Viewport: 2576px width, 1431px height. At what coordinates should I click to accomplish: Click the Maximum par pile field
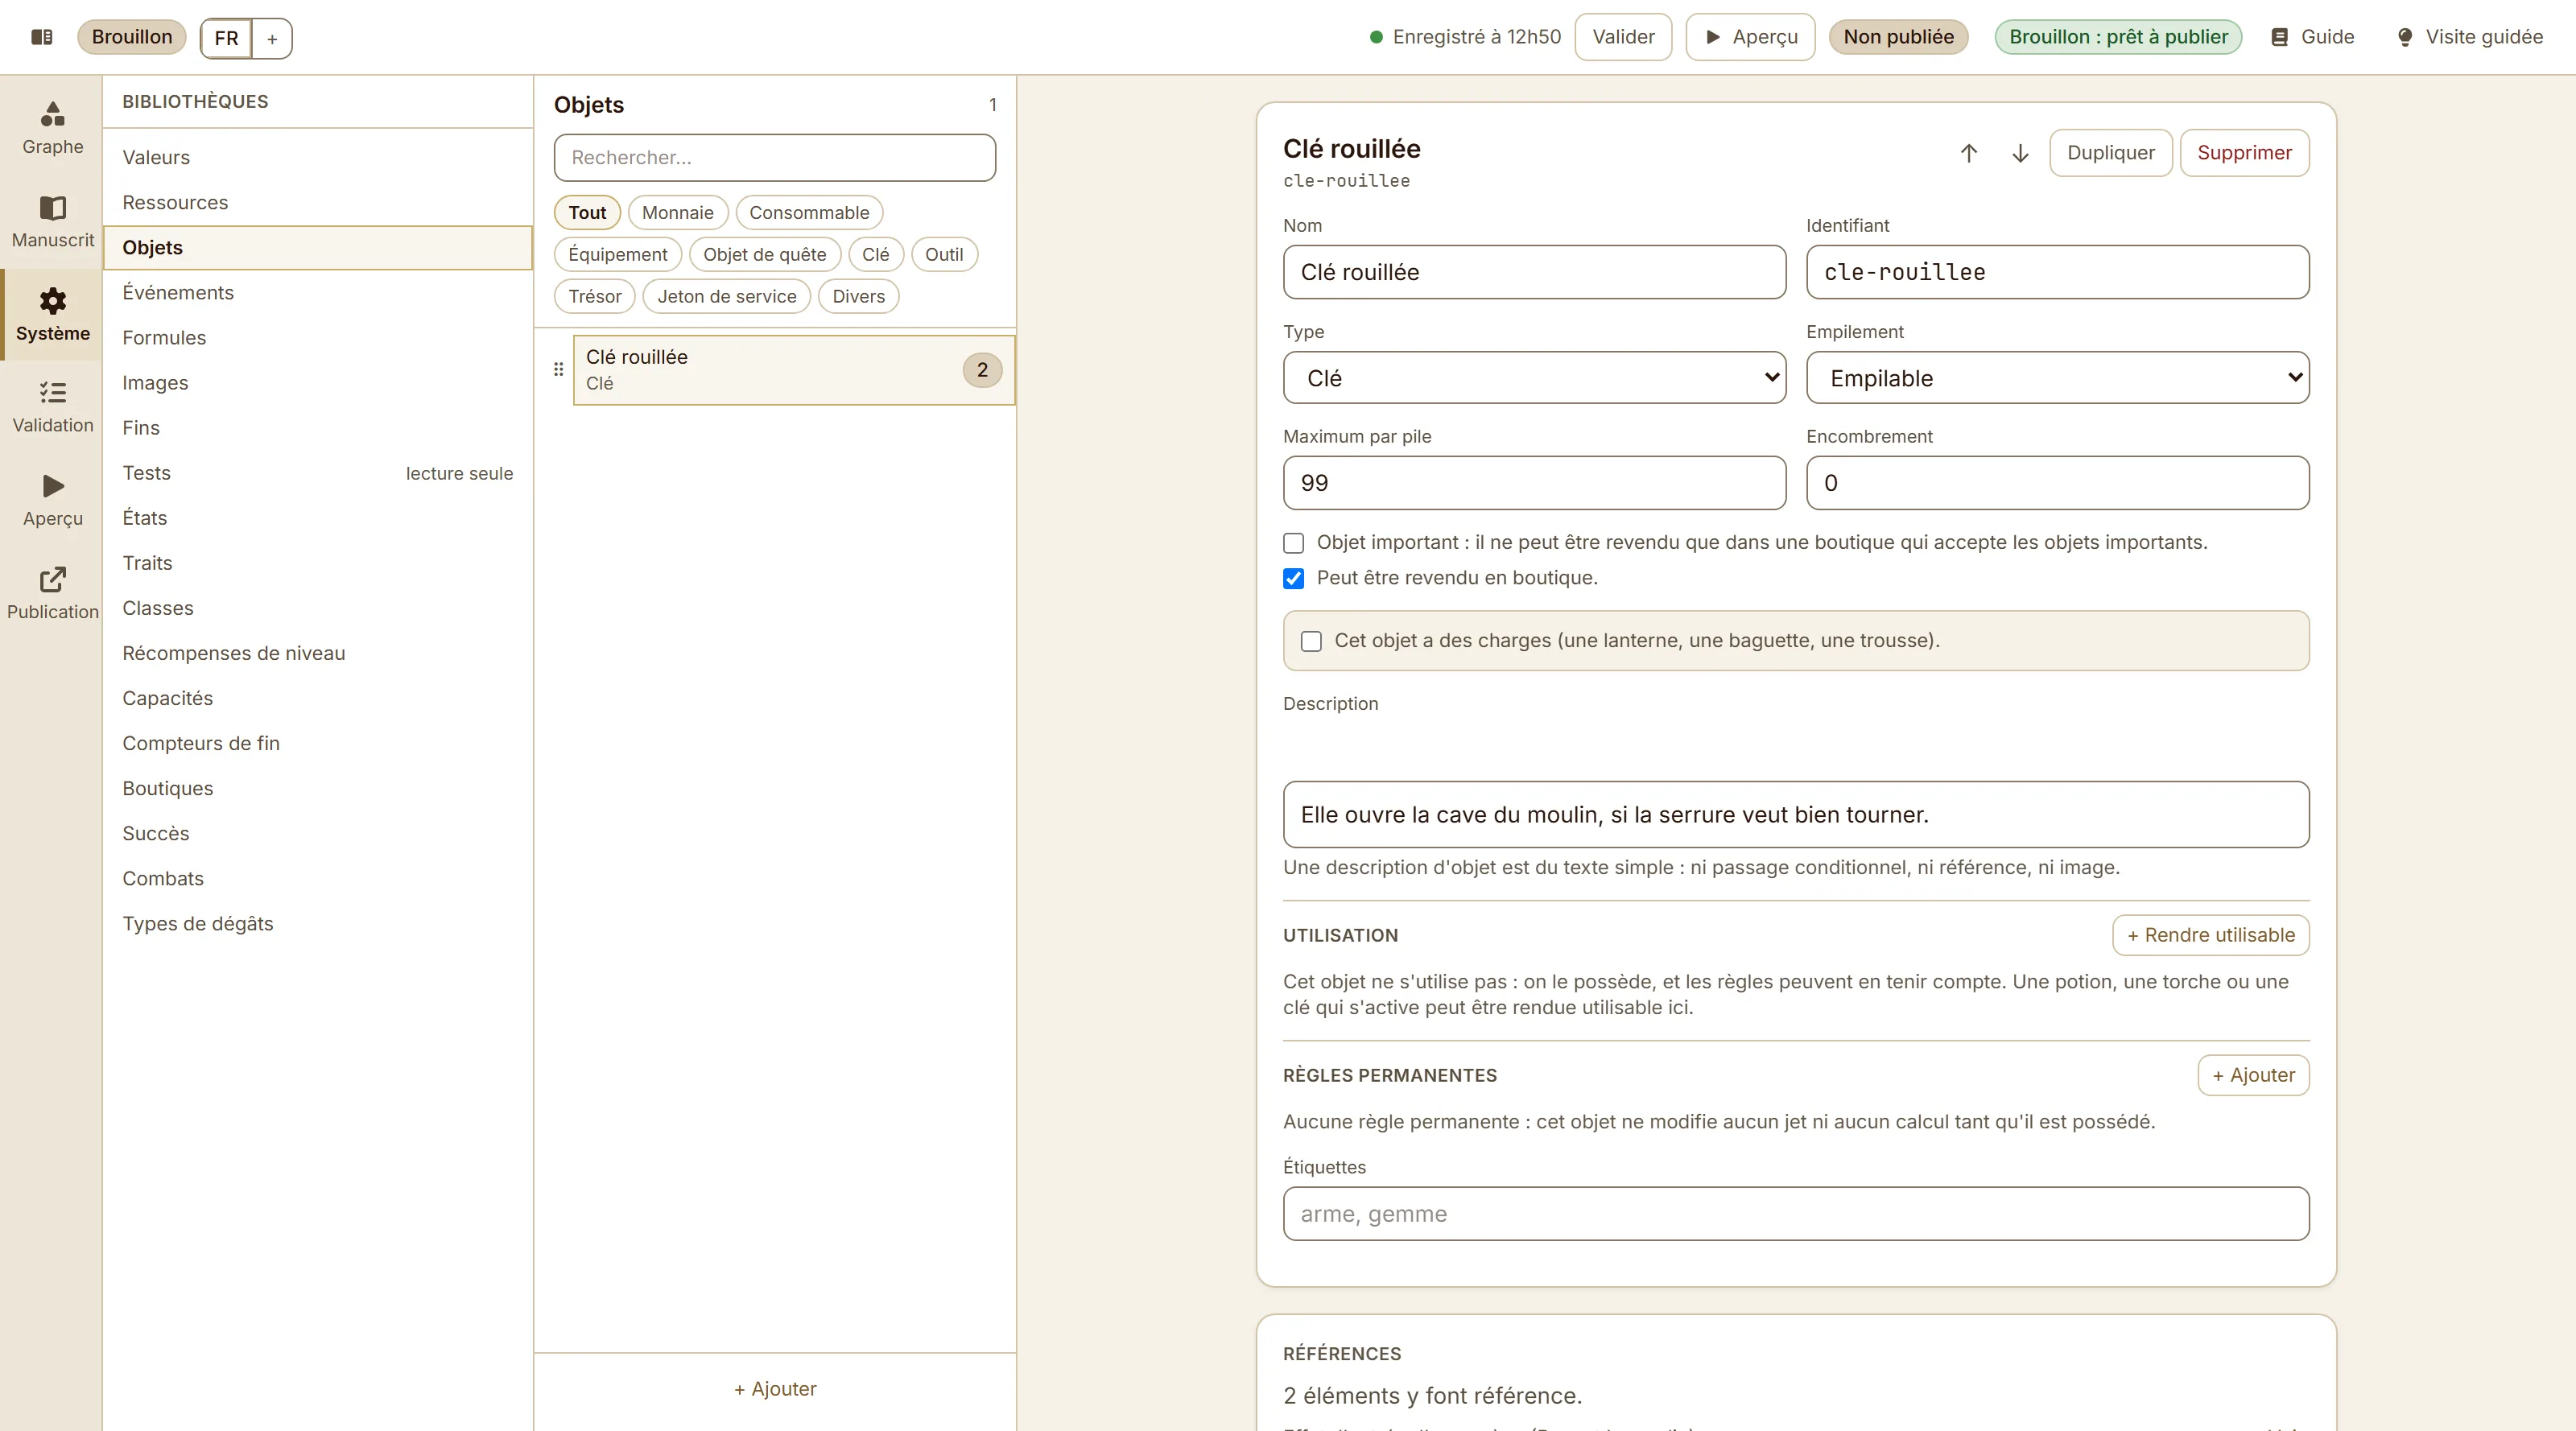click(1534, 483)
